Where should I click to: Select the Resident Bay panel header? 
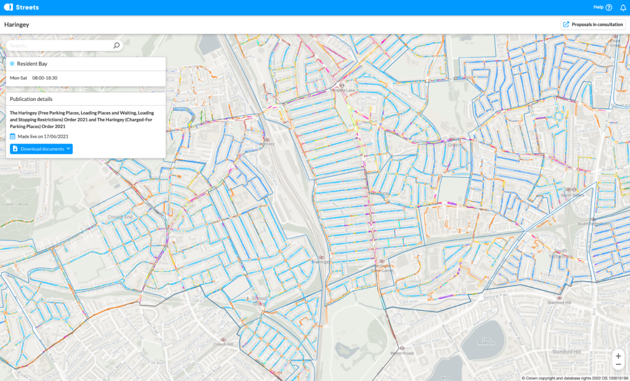[x=32, y=63]
